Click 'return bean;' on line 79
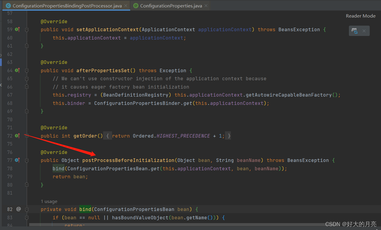The height and width of the screenshot is (230, 381). [x=70, y=177]
